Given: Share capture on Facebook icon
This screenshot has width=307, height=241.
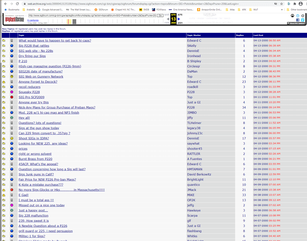Looking at the screenshot, I should (297, 20).
